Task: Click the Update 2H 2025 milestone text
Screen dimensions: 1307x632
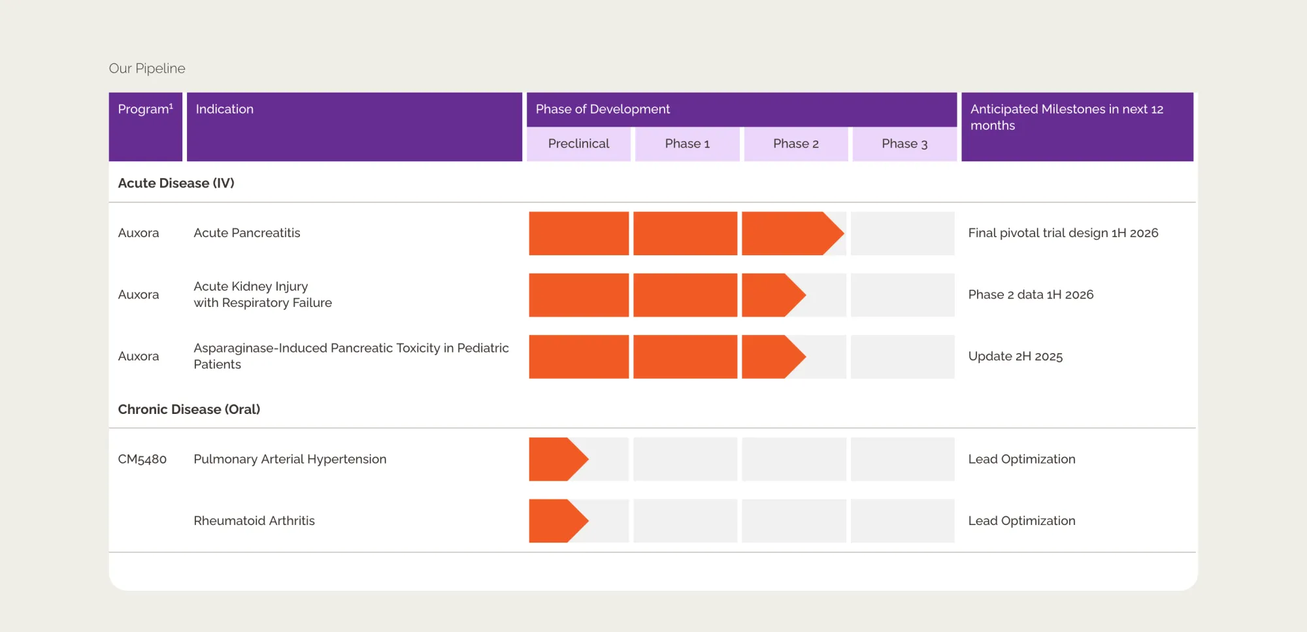Action: click(x=1015, y=356)
